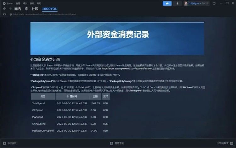236x148 pixels.
Task: Open the 游戏 menu
Action: tap(32, 3)
